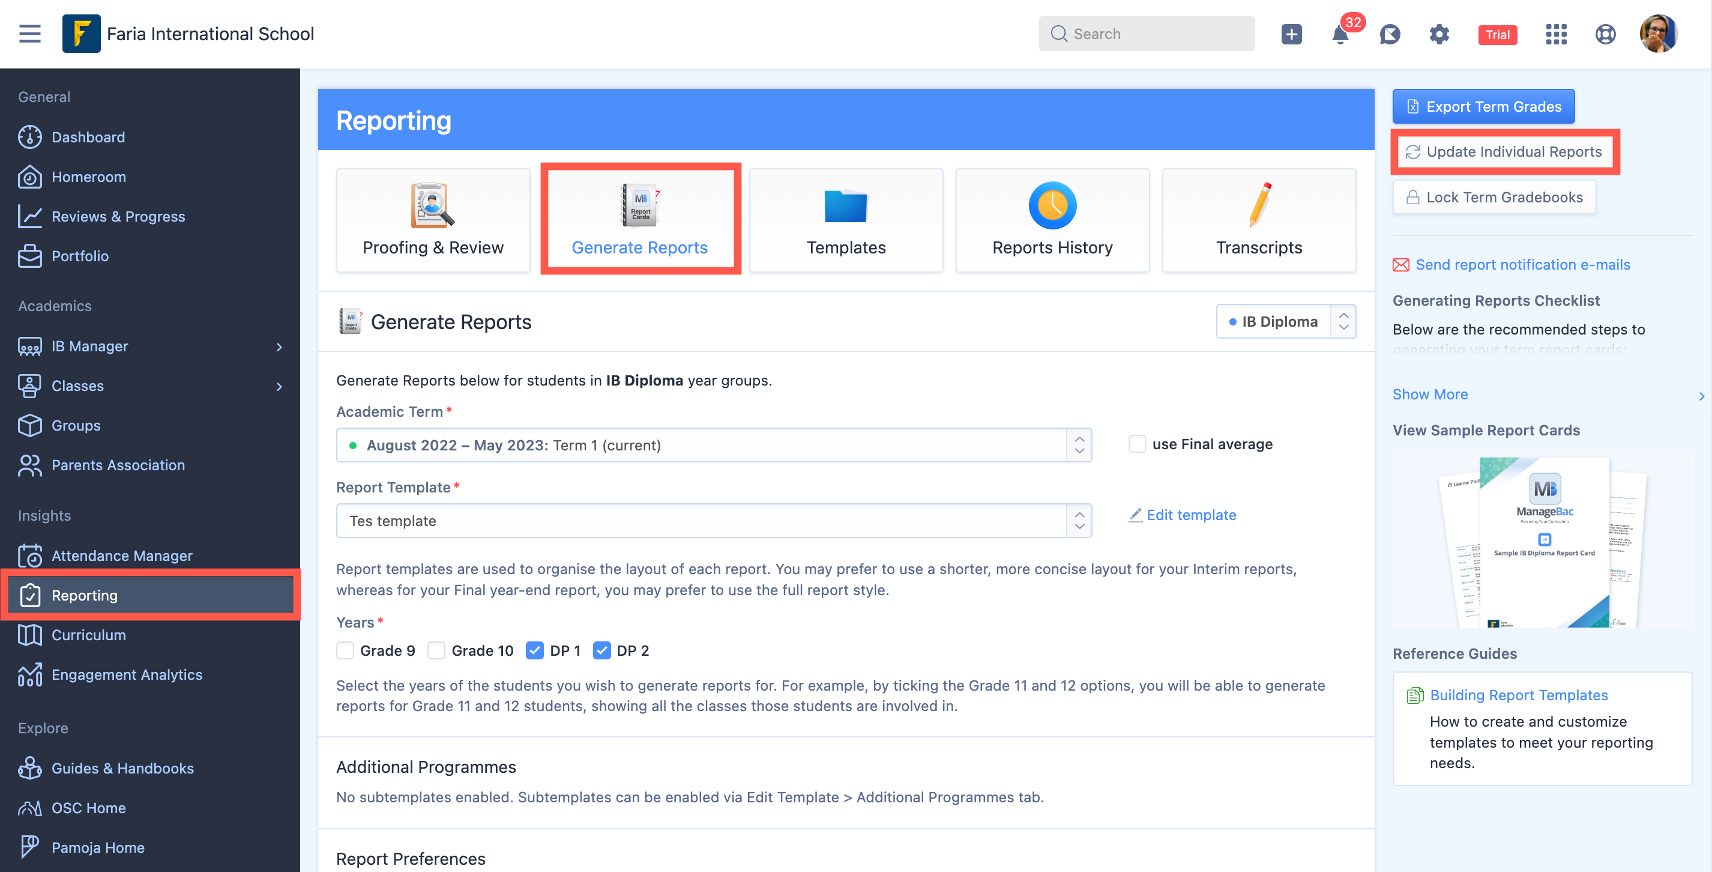Click the OSC Home icon
This screenshot has width=1712, height=872.
point(30,808)
